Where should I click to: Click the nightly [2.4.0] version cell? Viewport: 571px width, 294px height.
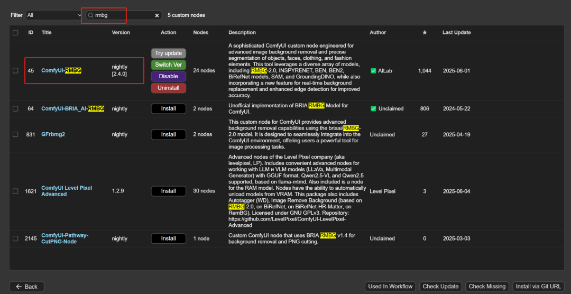tap(120, 71)
